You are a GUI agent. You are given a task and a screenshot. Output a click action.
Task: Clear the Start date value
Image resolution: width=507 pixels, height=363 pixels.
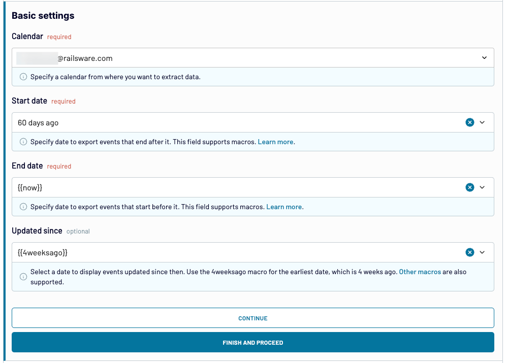(469, 122)
